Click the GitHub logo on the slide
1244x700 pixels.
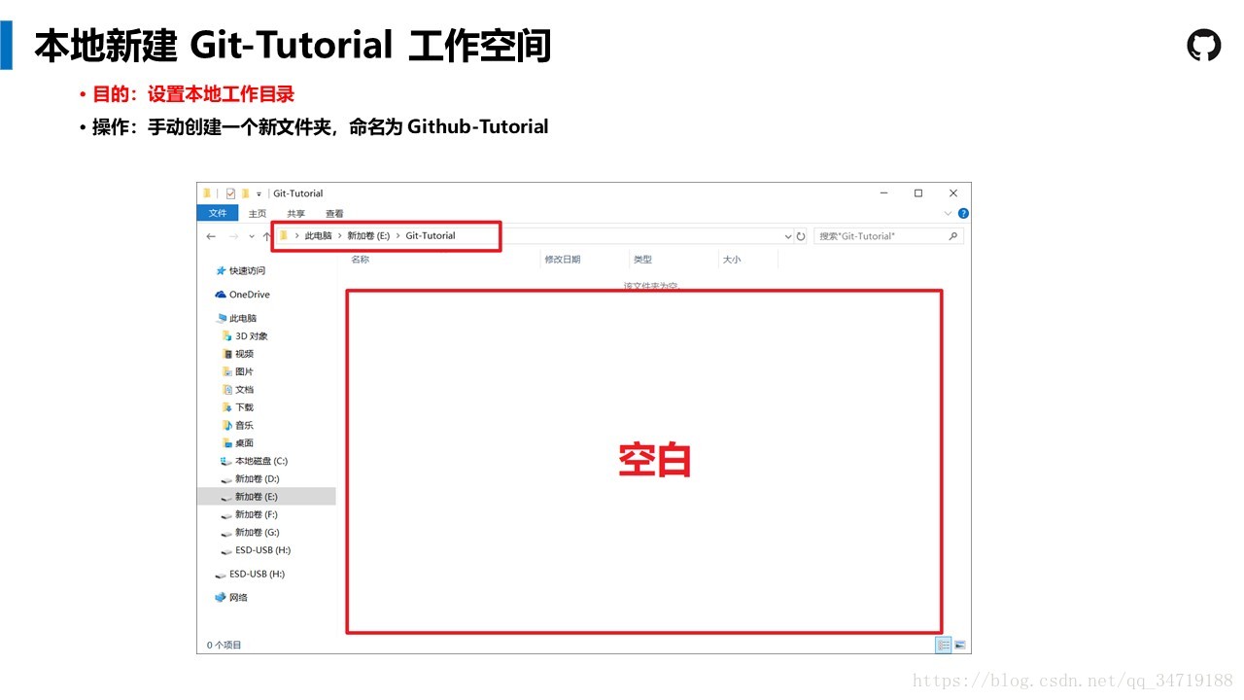click(x=1204, y=46)
